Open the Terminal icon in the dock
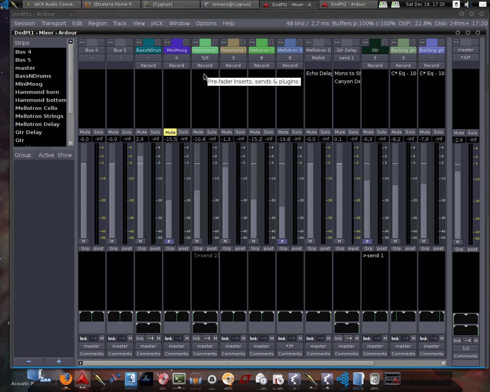This screenshot has height=392, width=490. click(x=179, y=379)
